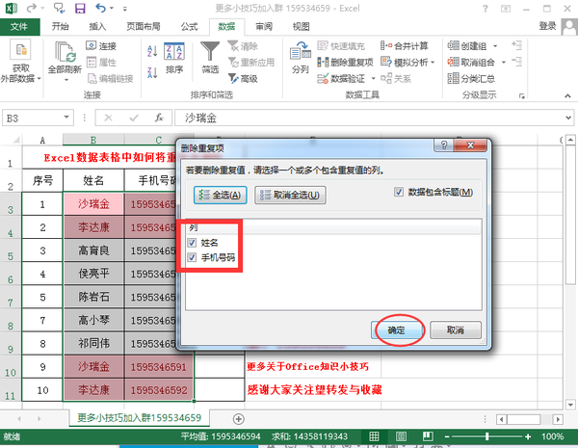This screenshot has height=448, width=578.
Task: Click the Save icon in quick access toolbar
Action: coord(80,8)
